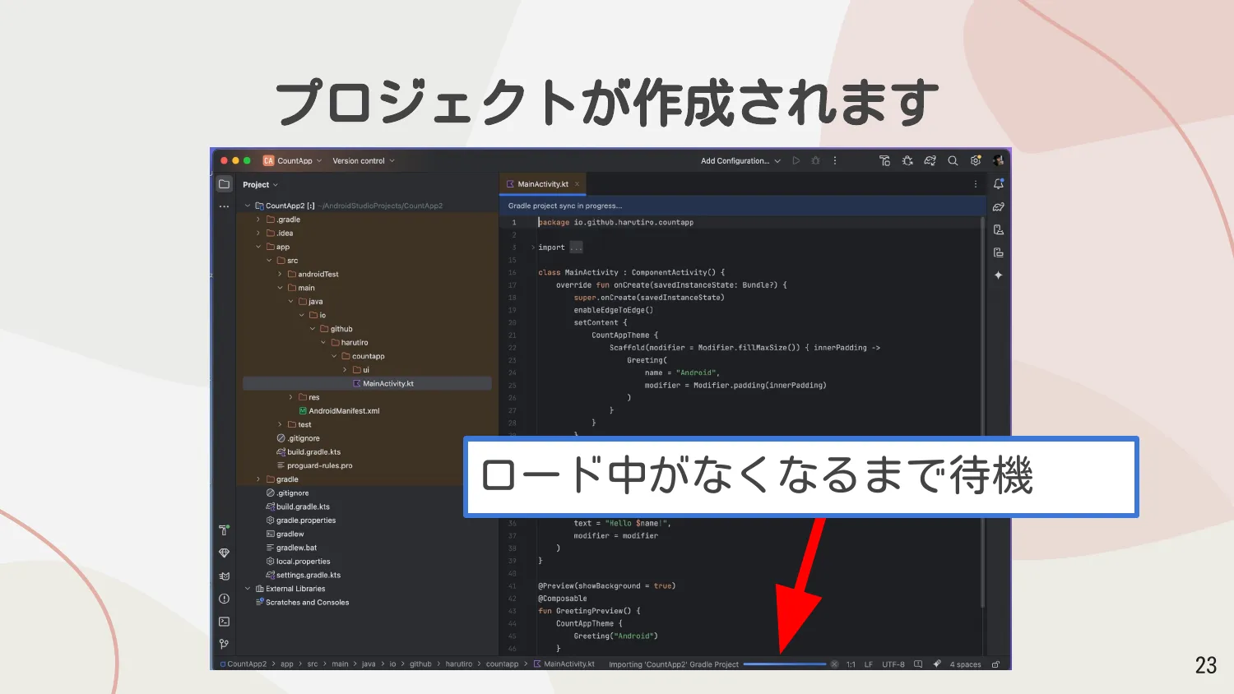Screen dimensions: 1234x694
Task: Switch to the MainActivity.kt editor tab
Action: (542, 183)
